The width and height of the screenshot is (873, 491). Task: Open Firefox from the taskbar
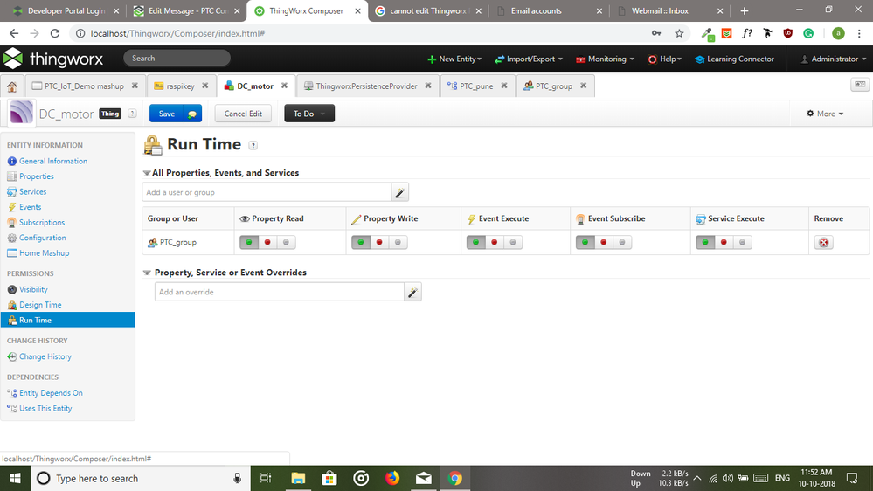coord(392,478)
